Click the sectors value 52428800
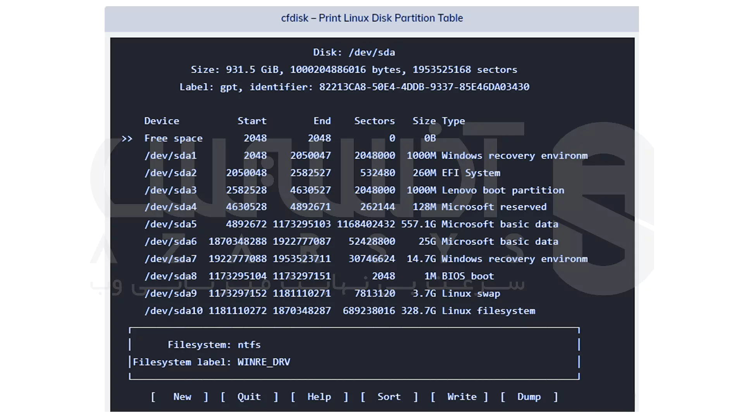 click(x=372, y=242)
